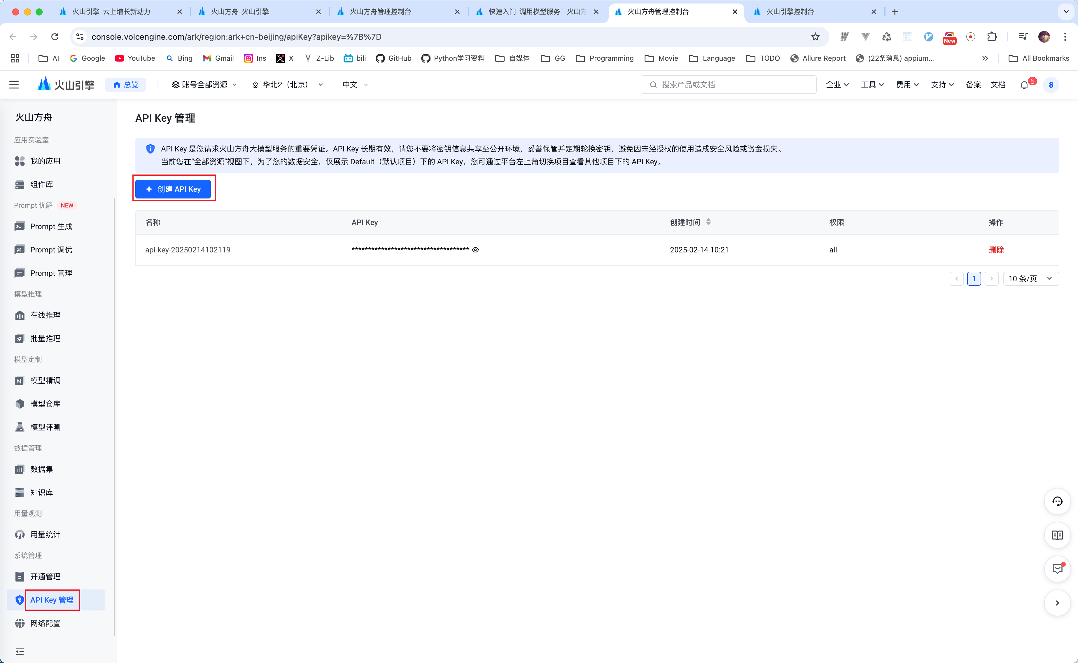Reload the page
This screenshot has width=1078, height=663.
click(x=55, y=37)
